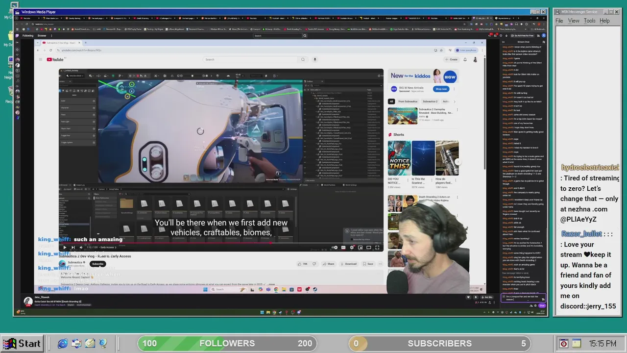Click the YouTube Create button
The image size is (627, 353).
click(451, 60)
